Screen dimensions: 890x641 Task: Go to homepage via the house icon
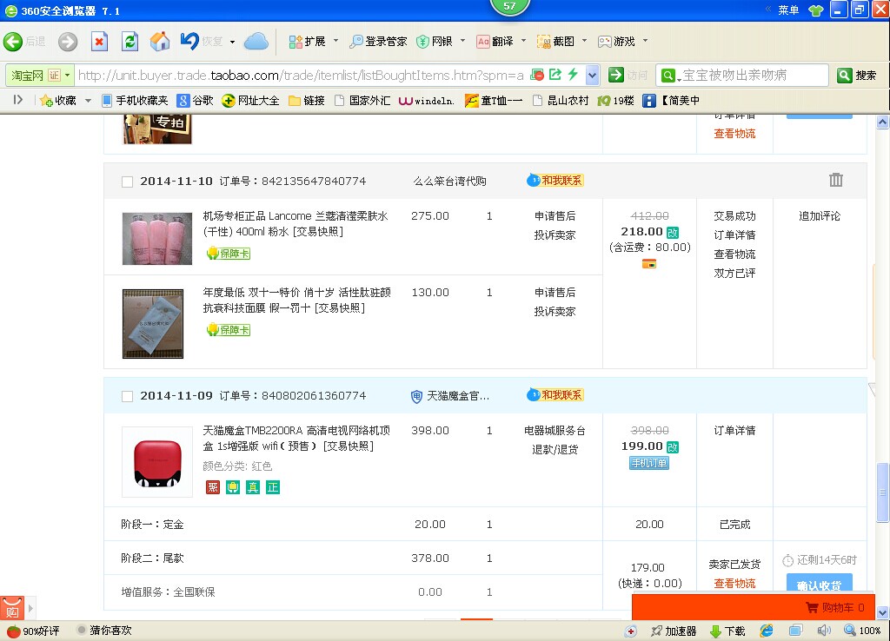coord(160,42)
